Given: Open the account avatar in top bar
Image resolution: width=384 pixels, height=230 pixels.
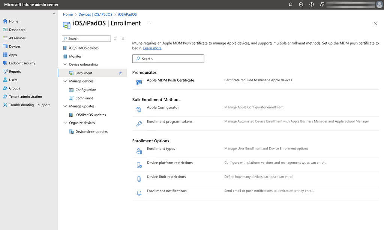Looking at the screenshot, I should click(x=379, y=4).
